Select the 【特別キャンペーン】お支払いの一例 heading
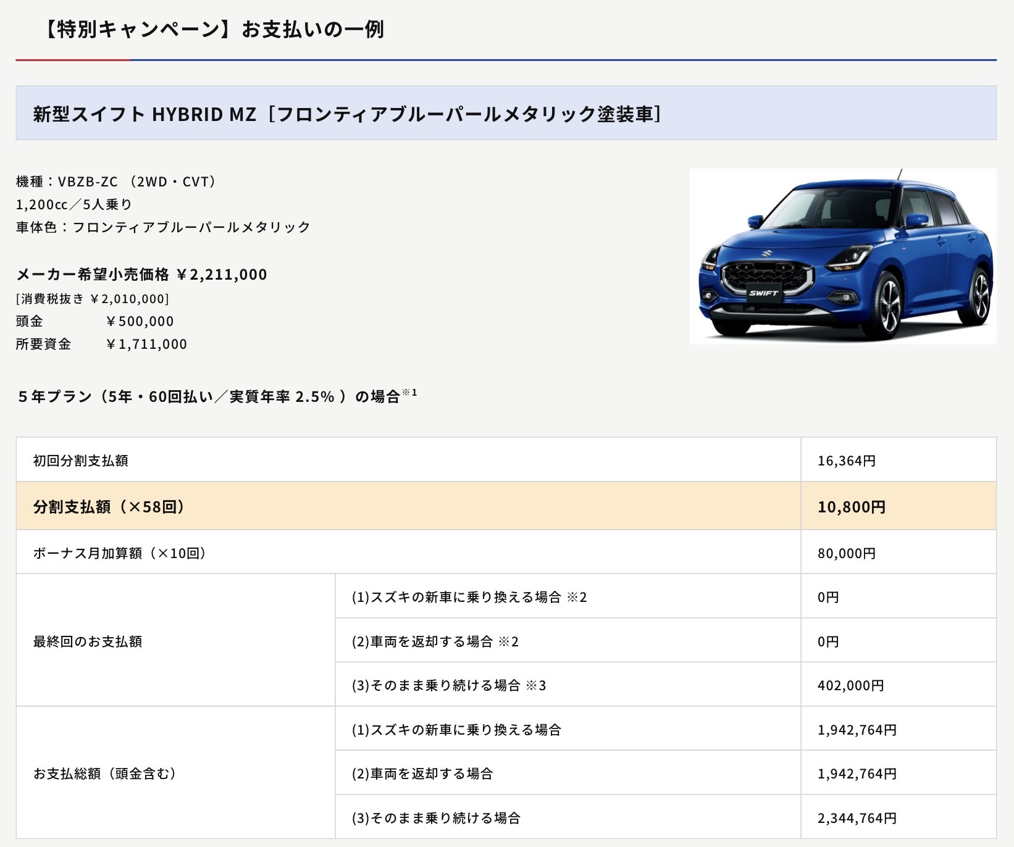The height and width of the screenshot is (847, 1014). 212,29
